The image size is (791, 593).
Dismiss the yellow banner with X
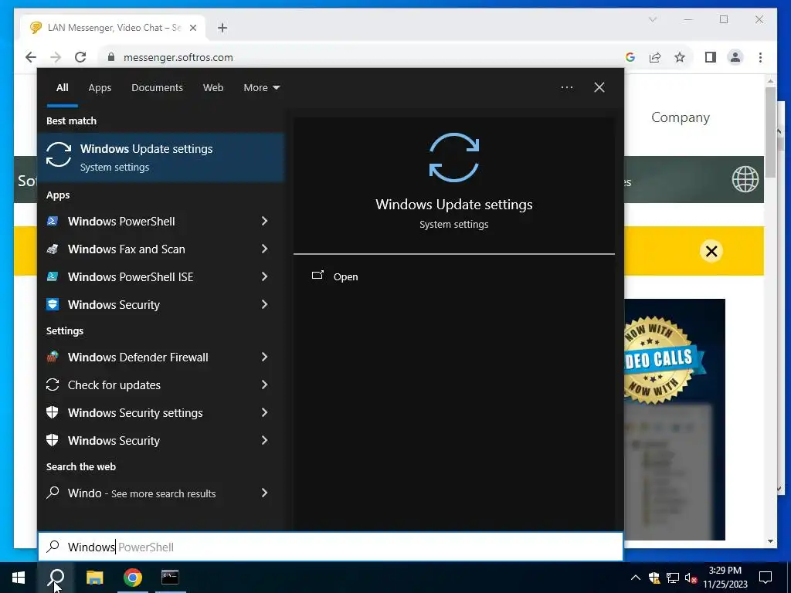pyautogui.click(x=711, y=251)
